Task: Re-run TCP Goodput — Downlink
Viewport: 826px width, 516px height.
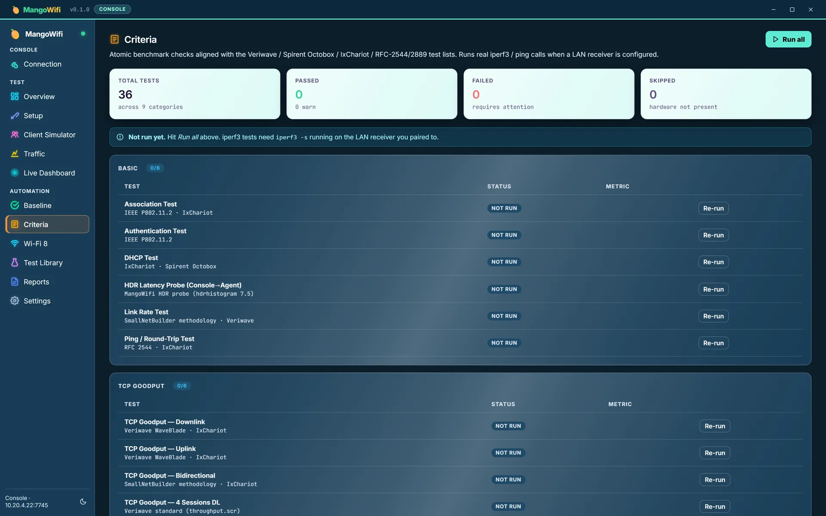Action: coord(715,426)
